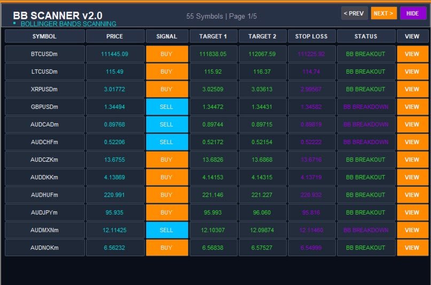Hide the BB Scanner panel
This screenshot has height=285, width=431.
coord(413,13)
